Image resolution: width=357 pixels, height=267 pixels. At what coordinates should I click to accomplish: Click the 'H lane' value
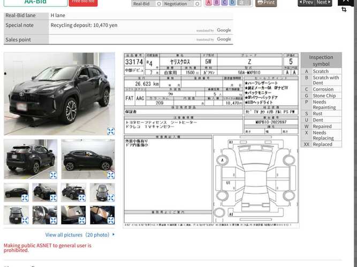(58, 15)
